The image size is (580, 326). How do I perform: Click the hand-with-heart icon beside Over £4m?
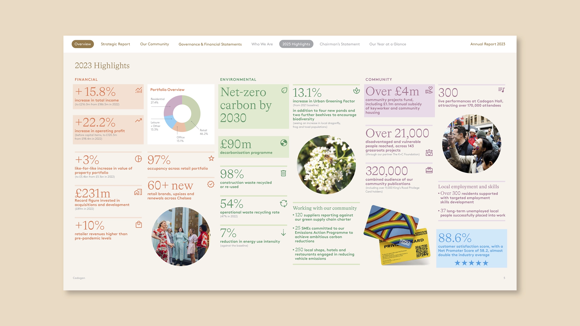point(429,90)
